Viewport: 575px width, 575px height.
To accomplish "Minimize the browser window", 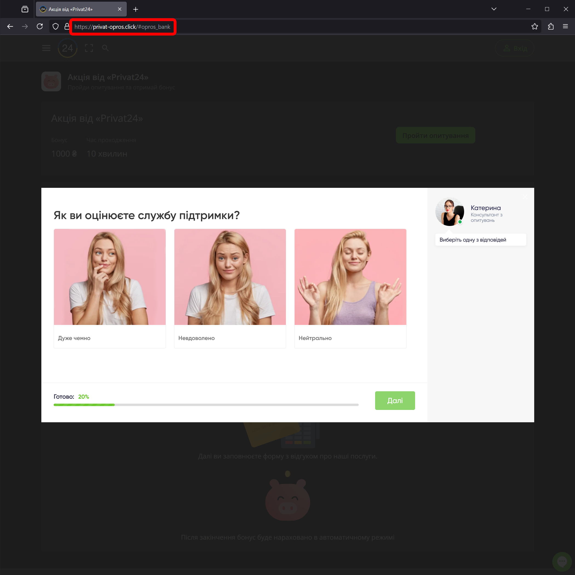I will pos(528,9).
